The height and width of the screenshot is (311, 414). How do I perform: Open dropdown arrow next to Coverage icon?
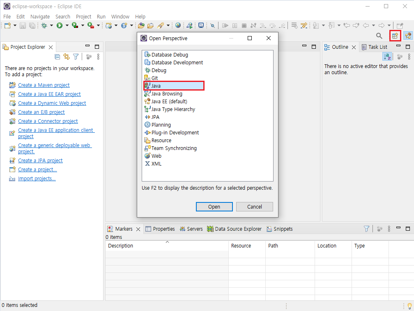pos(83,25)
